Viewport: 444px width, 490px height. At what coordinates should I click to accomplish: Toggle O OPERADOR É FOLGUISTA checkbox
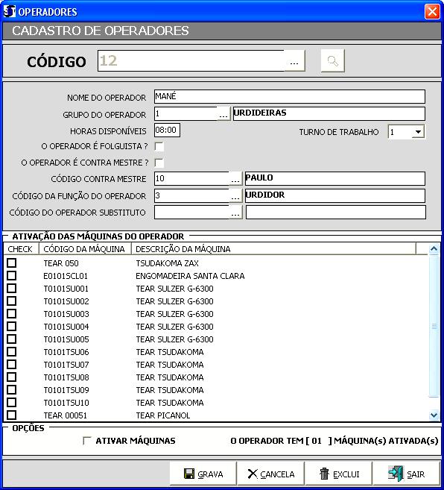pos(159,146)
